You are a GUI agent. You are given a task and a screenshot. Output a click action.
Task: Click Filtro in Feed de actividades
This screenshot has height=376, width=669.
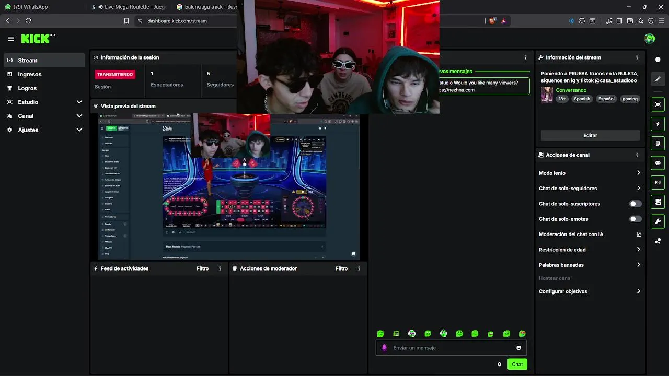pos(202,268)
